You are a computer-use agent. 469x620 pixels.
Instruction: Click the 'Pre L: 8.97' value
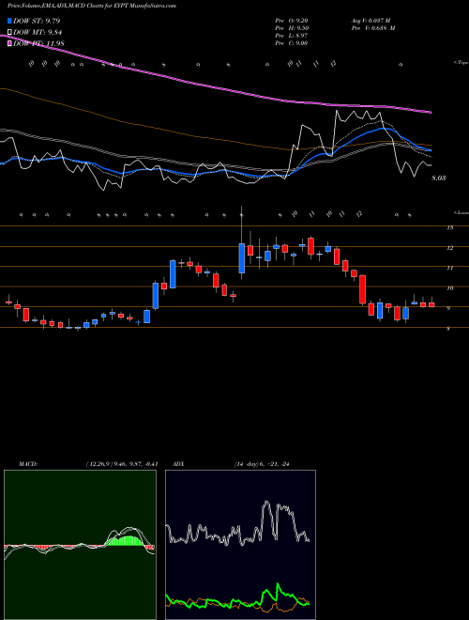coord(292,36)
